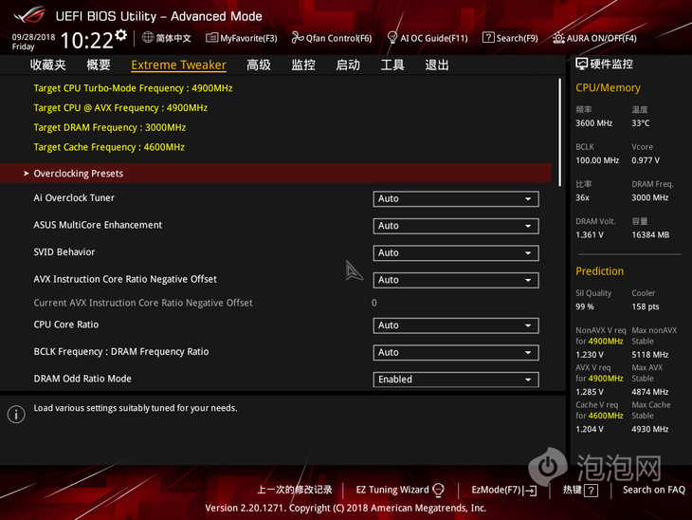Click Sil Quality value 99 %
Image resolution: width=692 pixels, height=520 pixels.
click(x=584, y=306)
